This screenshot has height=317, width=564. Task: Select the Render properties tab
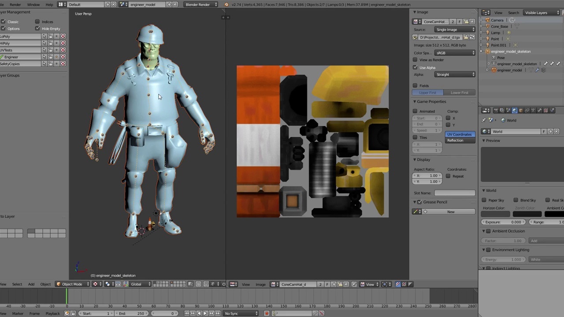click(x=496, y=110)
